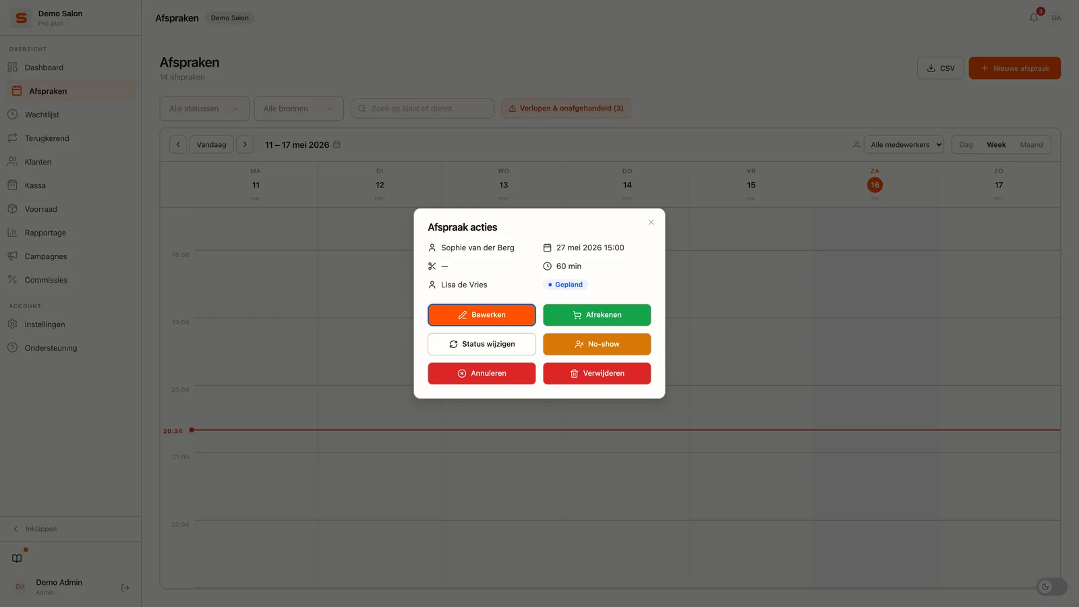Open Wachtlijst in the sidebar
The width and height of the screenshot is (1079, 607).
70,115
